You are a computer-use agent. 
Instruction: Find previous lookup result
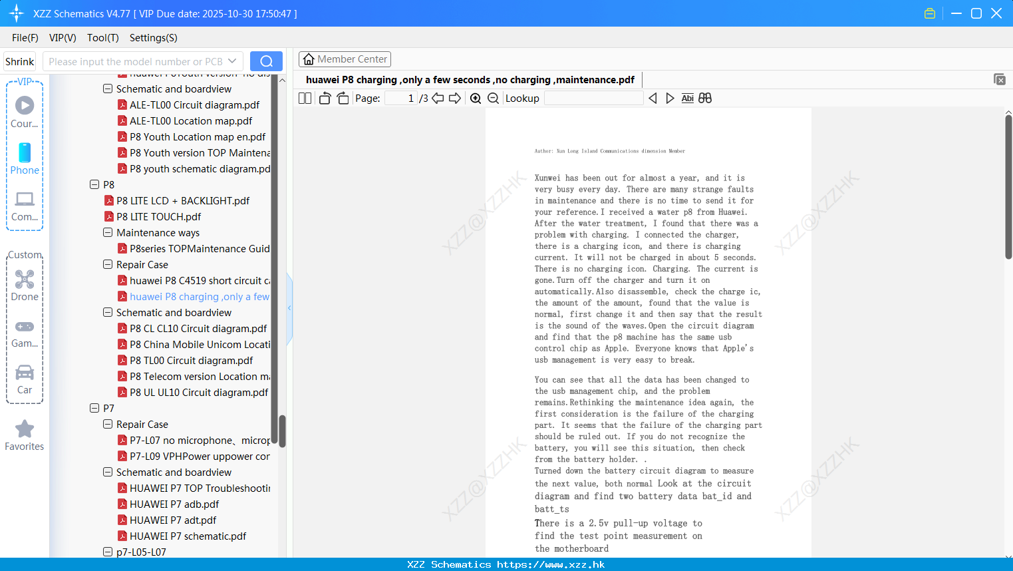652,98
